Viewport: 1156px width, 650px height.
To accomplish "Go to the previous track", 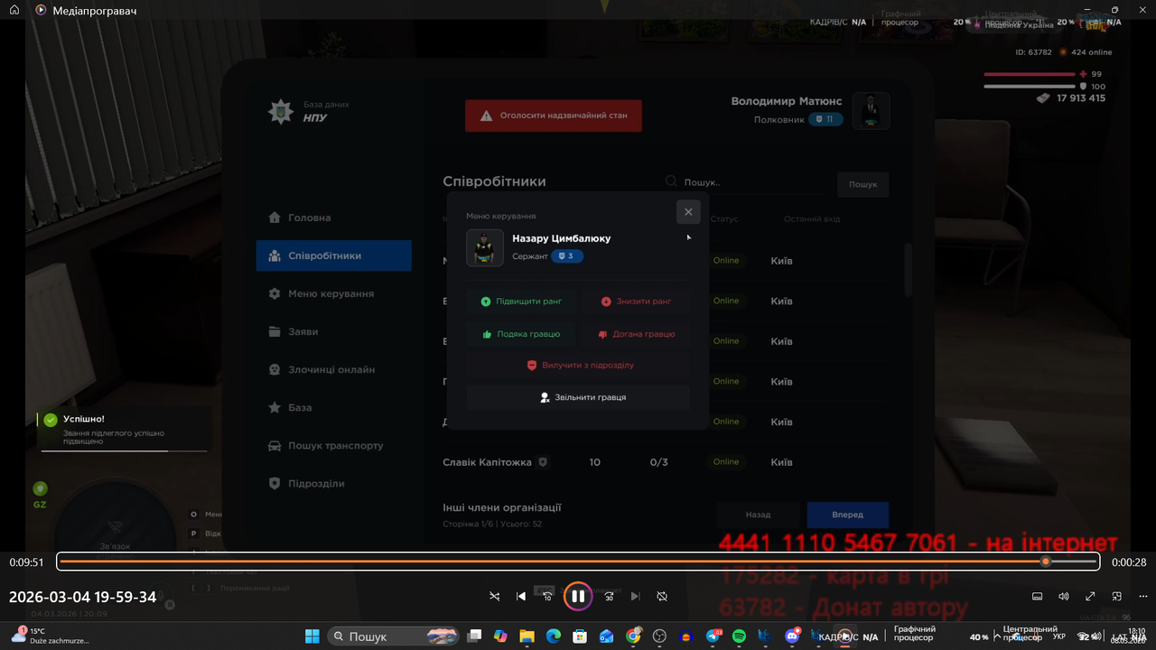I will (521, 596).
